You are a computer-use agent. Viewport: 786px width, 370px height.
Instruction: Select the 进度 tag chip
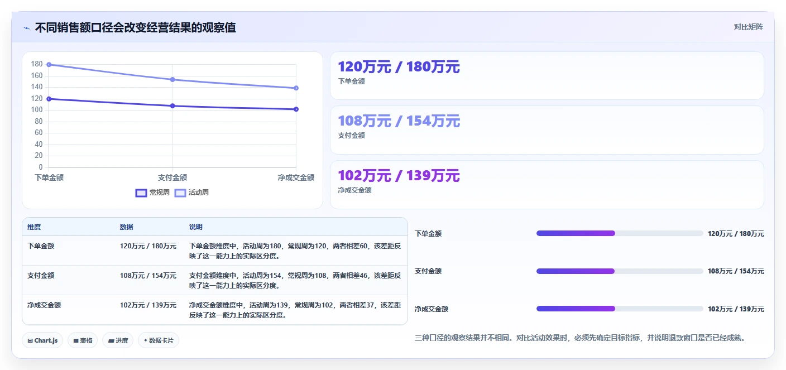(x=118, y=340)
